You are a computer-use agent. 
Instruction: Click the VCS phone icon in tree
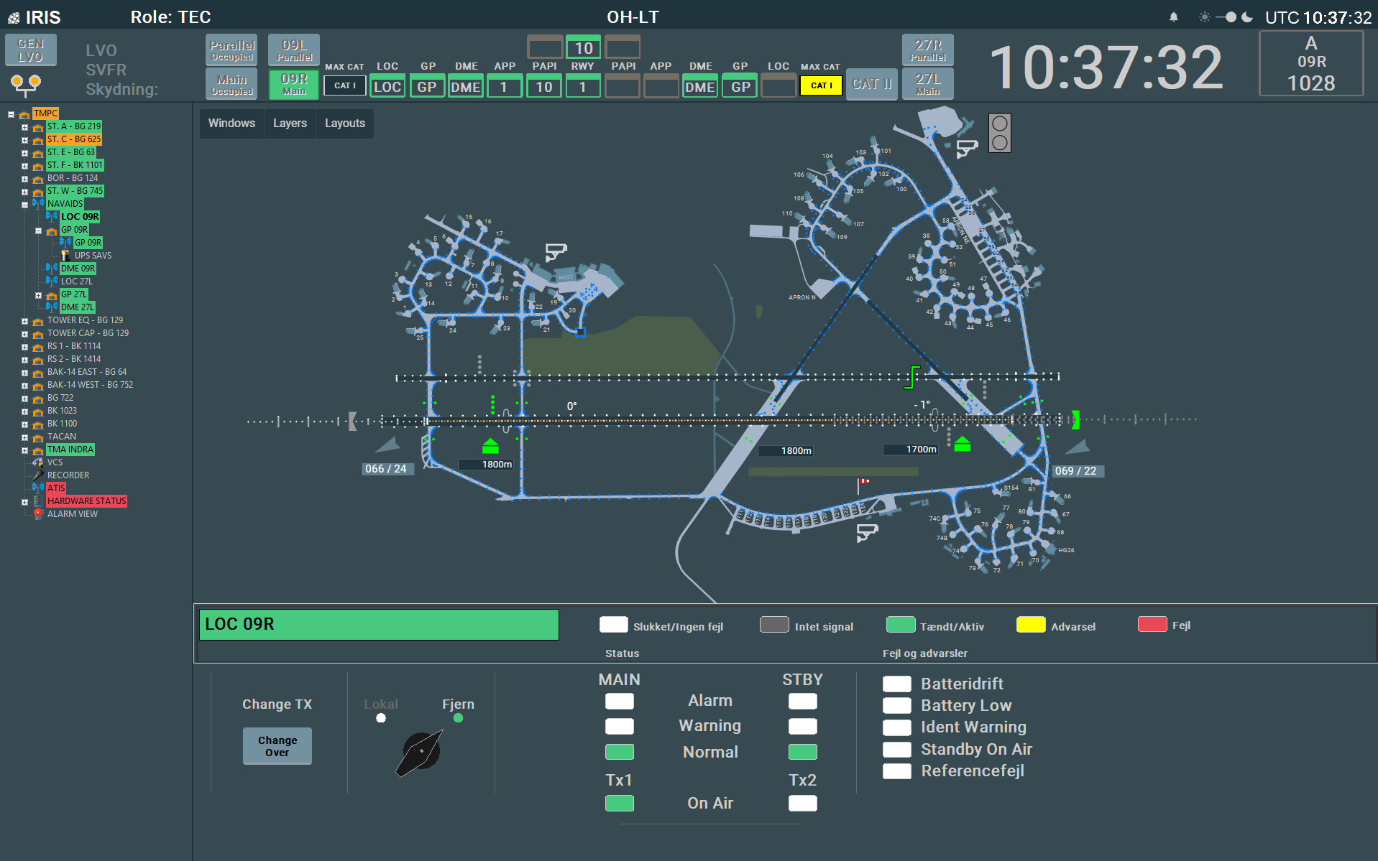coord(38,462)
